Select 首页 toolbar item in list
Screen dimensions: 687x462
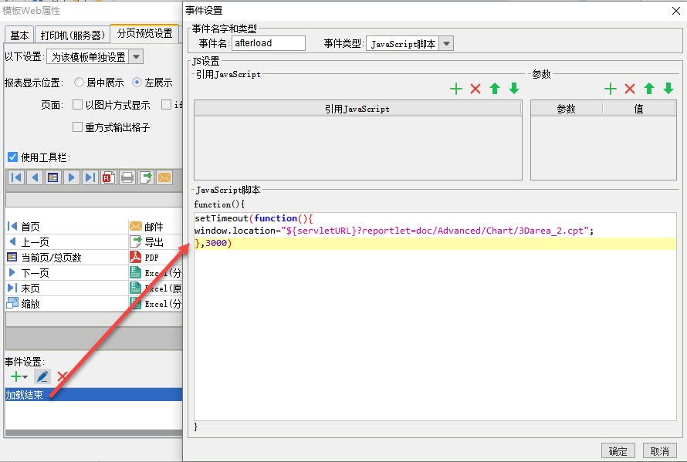[x=66, y=227]
